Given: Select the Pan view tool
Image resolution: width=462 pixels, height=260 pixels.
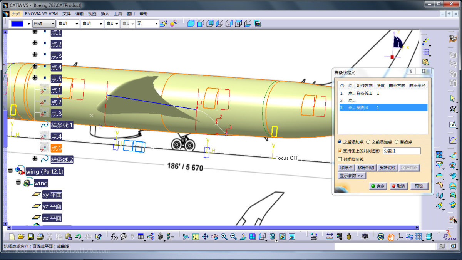Looking at the screenshot, I should [x=205, y=237].
